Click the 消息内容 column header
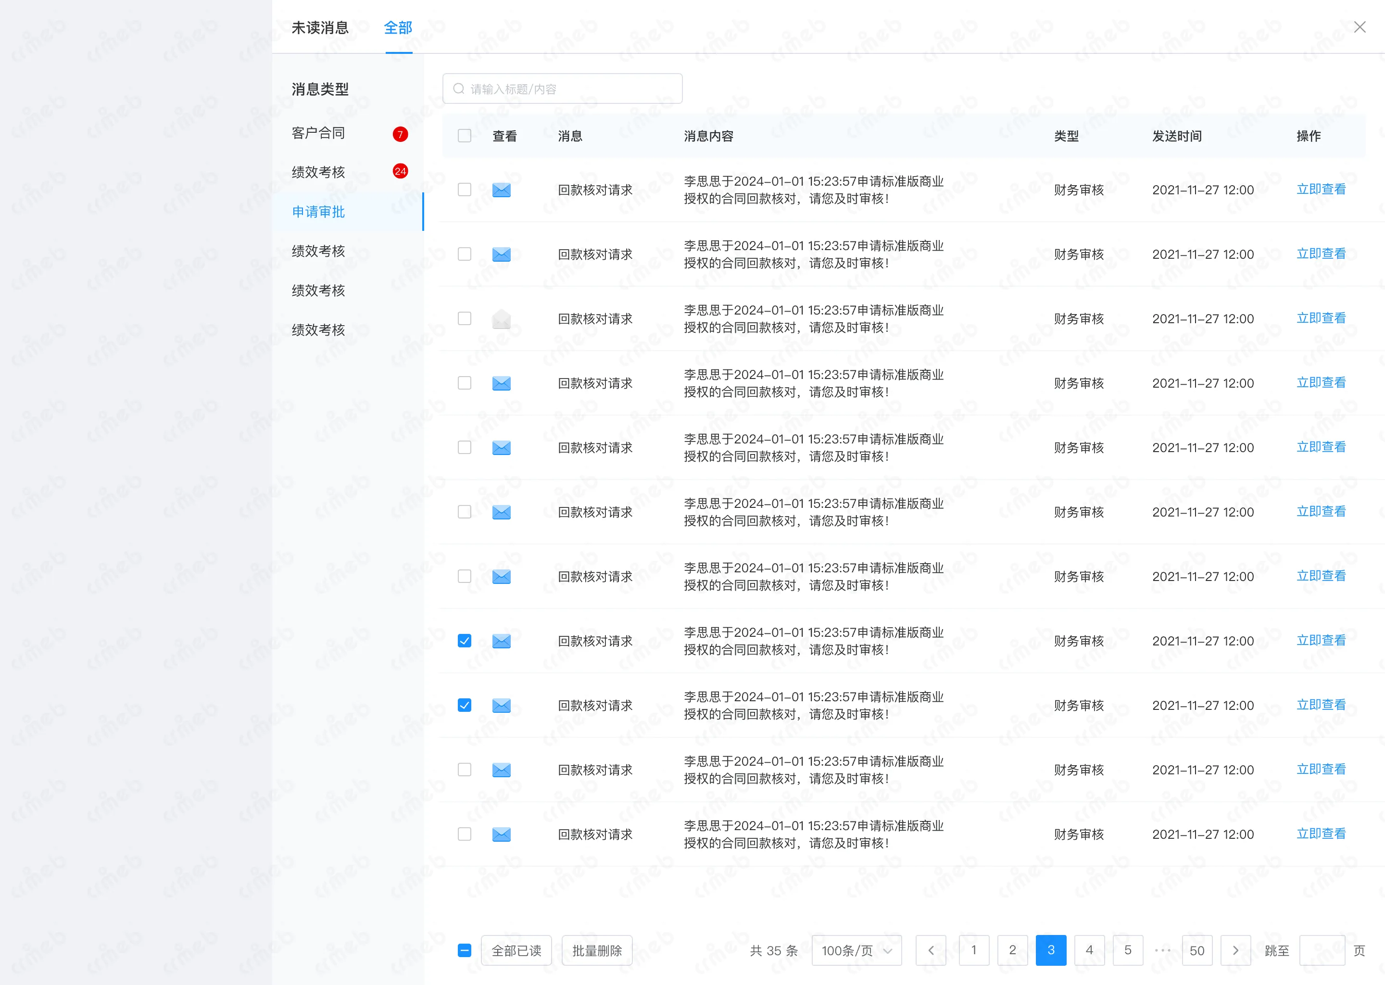This screenshot has width=1385, height=985. pyautogui.click(x=708, y=136)
